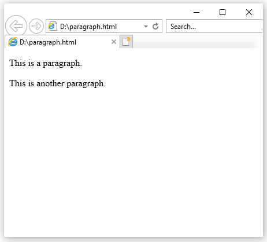Close the Internet Explorer window
The height and width of the screenshot is (242, 267).
tap(249, 12)
